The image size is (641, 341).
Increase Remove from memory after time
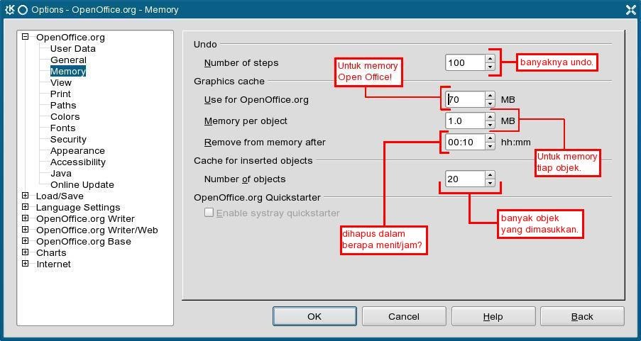click(x=490, y=138)
